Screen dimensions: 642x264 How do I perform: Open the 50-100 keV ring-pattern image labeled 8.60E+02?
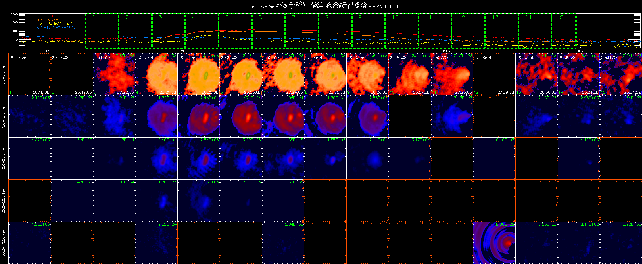pos(494,243)
